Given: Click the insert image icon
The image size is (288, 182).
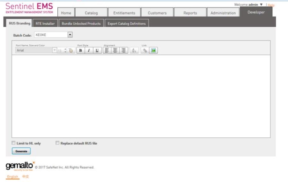Looking at the screenshot, I should click(x=153, y=51).
